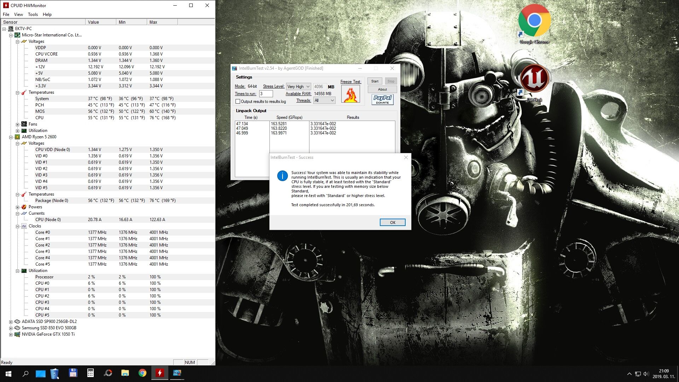This screenshot has width=679, height=382.
Task: Open Windows Start menu
Action: click(x=8, y=374)
